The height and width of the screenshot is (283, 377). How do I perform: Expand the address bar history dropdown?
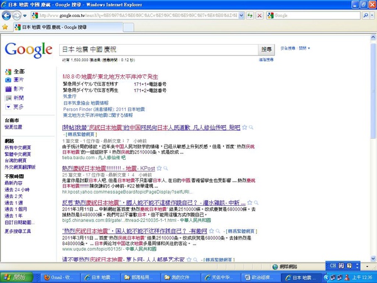pyautogui.click(x=241, y=16)
